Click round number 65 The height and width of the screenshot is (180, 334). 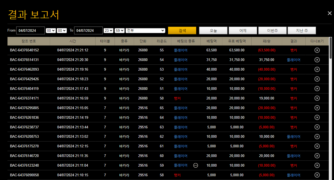(x=162, y=108)
